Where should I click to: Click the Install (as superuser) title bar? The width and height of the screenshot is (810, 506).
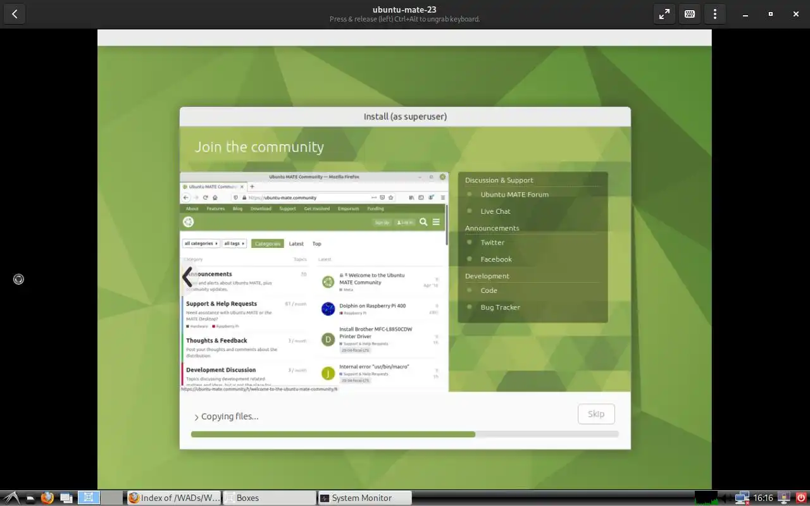click(405, 116)
